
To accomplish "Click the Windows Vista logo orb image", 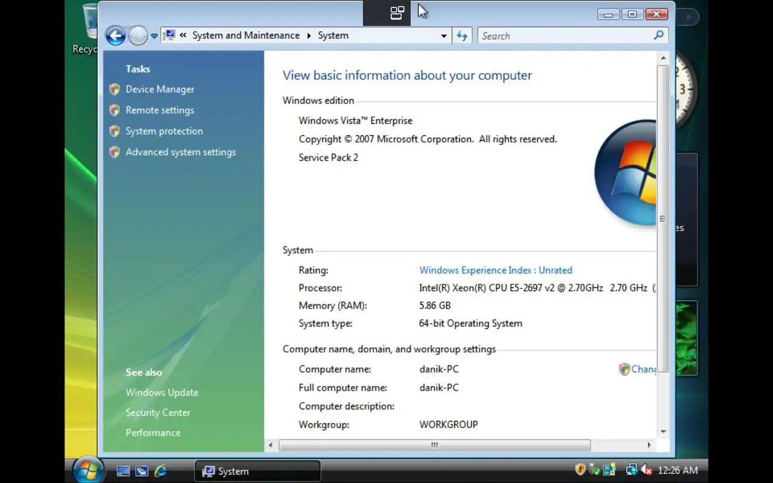I will [626, 173].
